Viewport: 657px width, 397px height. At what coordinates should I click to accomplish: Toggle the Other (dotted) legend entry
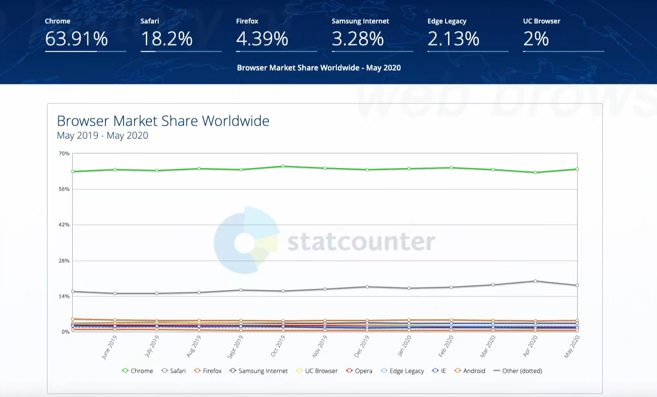point(518,371)
